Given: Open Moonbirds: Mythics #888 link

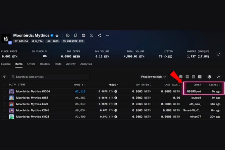Looking at the screenshot, I should click(x=32, y=98).
